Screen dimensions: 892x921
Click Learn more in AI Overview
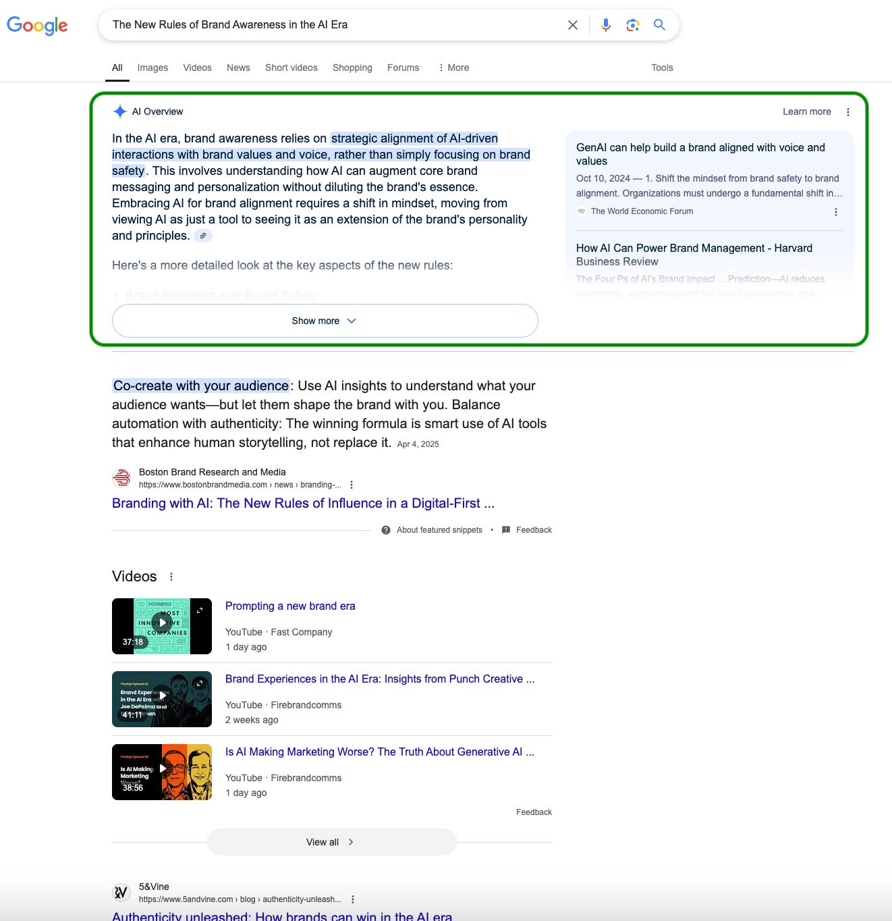point(806,112)
